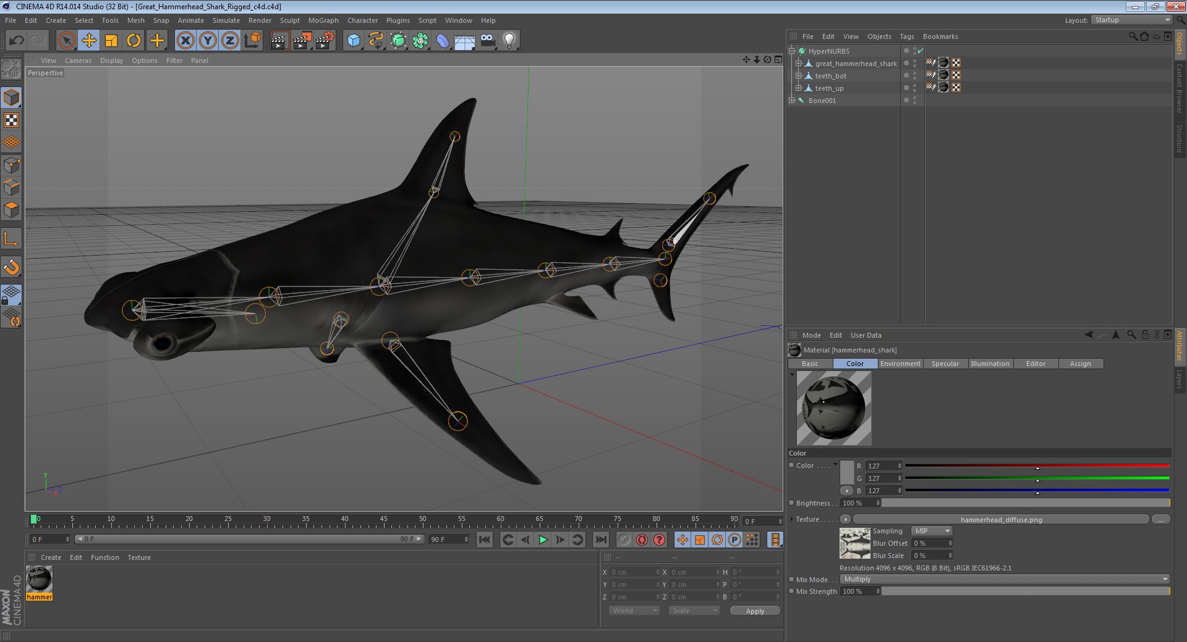Open material manager Create menu
Image resolution: width=1187 pixels, height=642 pixels.
(x=51, y=557)
